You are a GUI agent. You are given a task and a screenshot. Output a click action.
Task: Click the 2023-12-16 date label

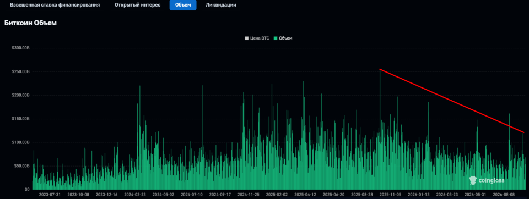(106, 195)
